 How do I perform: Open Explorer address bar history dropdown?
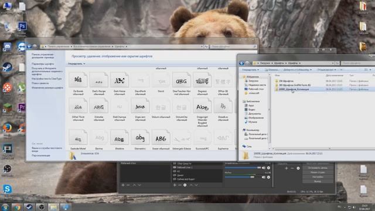[x=333, y=63]
